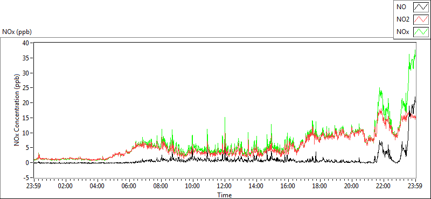The image size is (431, 199).
Task: Click the 'Time' x-axis label
Action: click(225, 195)
